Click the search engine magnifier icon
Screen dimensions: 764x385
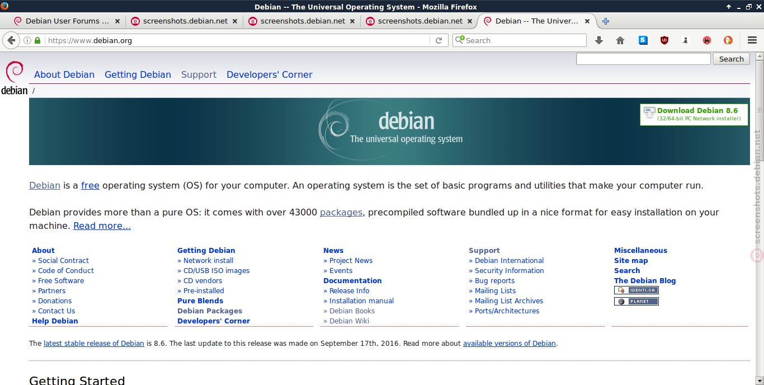coord(460,40)
